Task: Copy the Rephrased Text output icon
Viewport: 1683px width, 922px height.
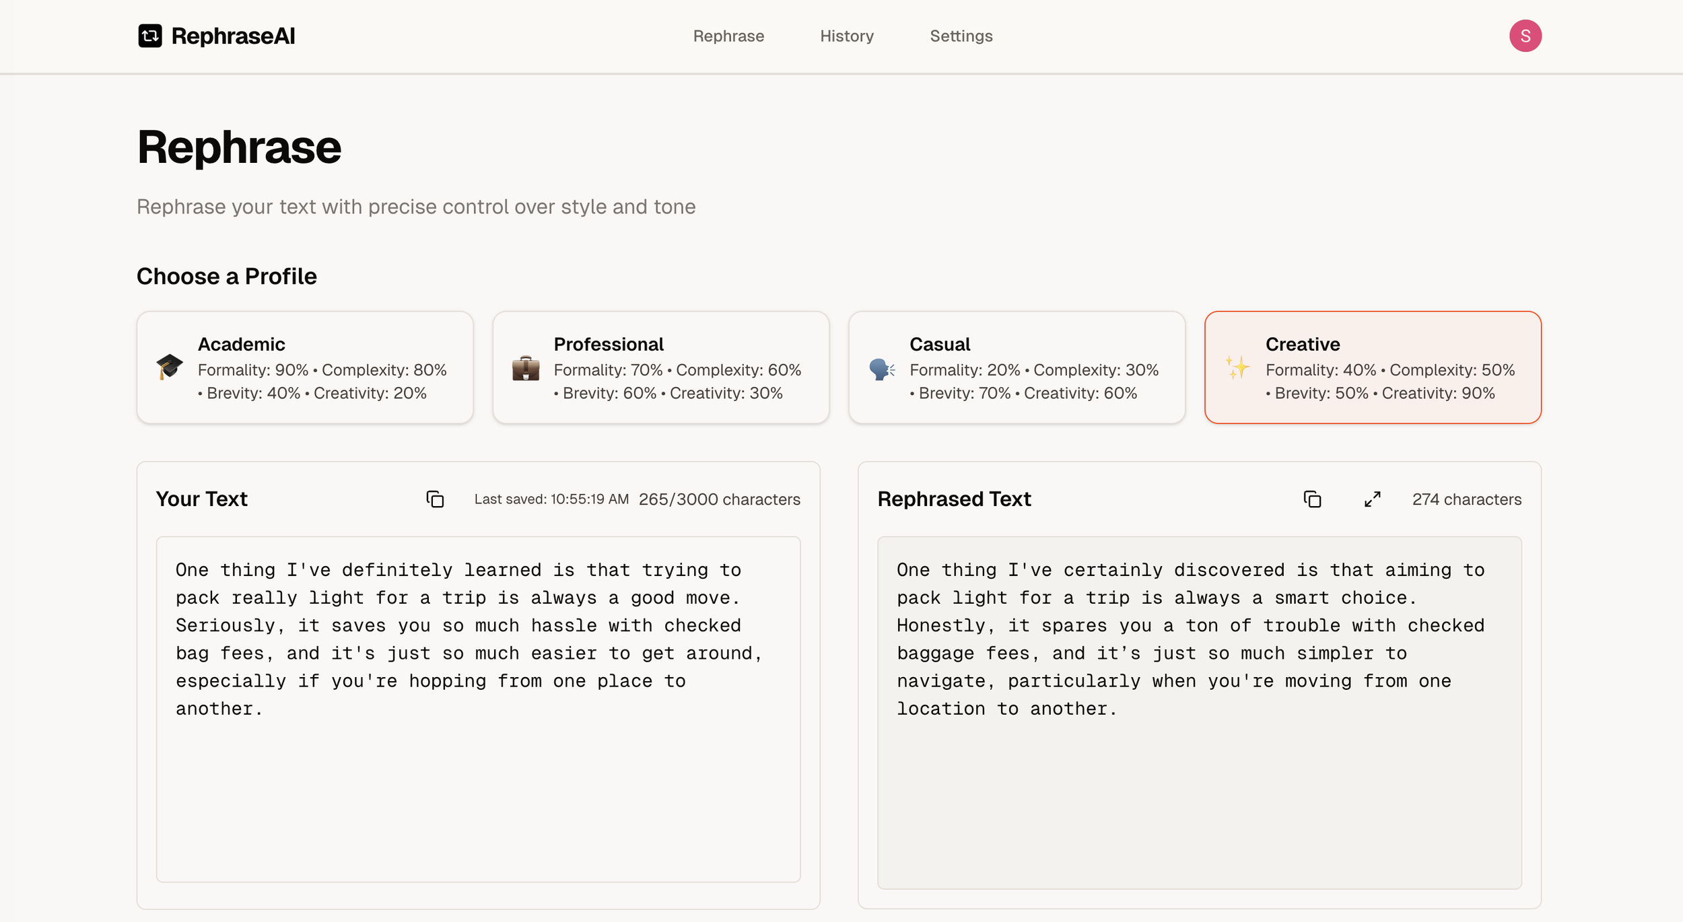Action: 1312,499
